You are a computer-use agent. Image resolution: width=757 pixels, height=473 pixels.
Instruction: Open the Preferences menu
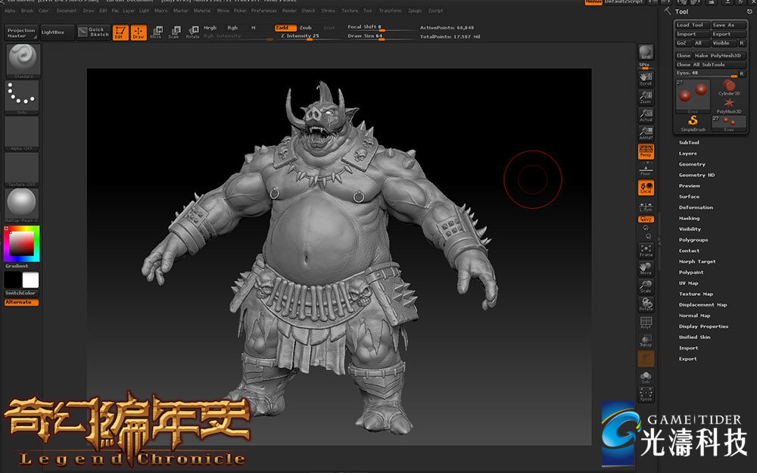264,11
